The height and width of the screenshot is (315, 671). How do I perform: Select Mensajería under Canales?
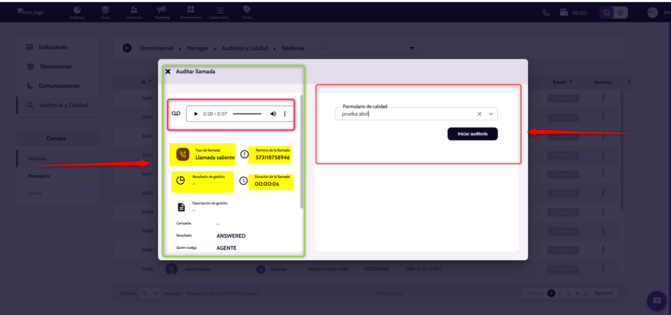[x=39, y=176]
